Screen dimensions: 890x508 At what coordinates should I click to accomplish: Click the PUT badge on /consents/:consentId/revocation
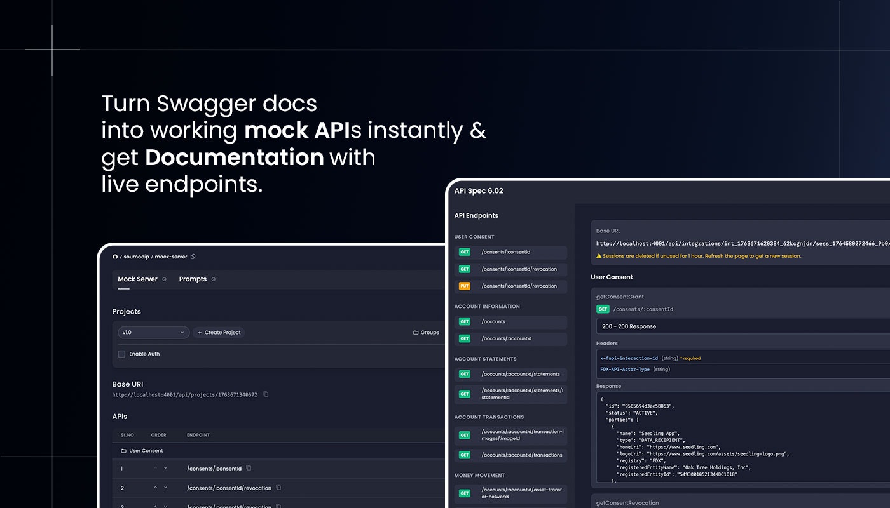pos(465,286)
